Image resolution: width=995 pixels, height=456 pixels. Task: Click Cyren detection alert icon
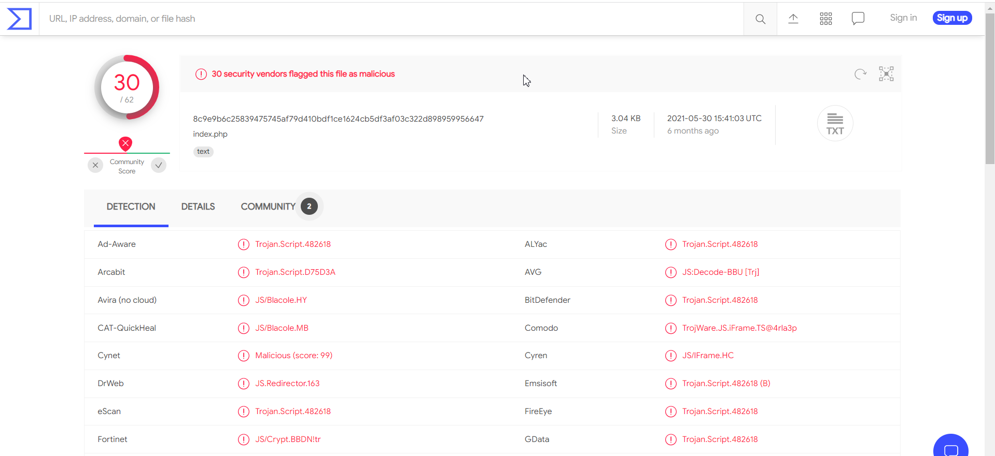coord(671,356)
